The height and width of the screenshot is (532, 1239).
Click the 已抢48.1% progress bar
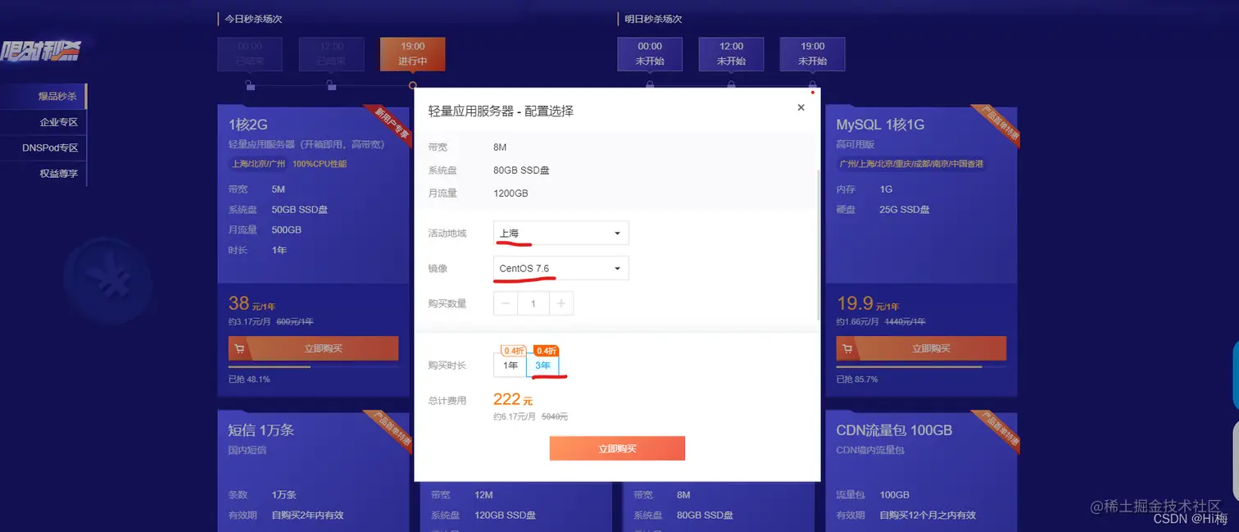(x=270, y=366)
